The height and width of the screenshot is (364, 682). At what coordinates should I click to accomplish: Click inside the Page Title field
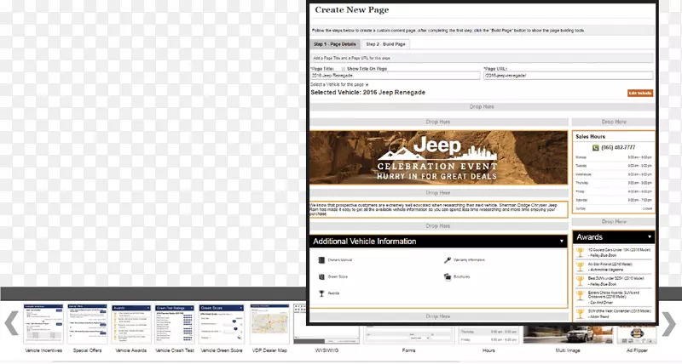tap(395, 76)
